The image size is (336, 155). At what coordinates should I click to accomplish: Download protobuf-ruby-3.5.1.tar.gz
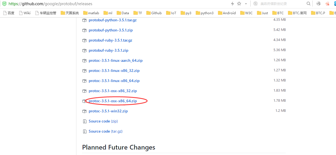110,40
